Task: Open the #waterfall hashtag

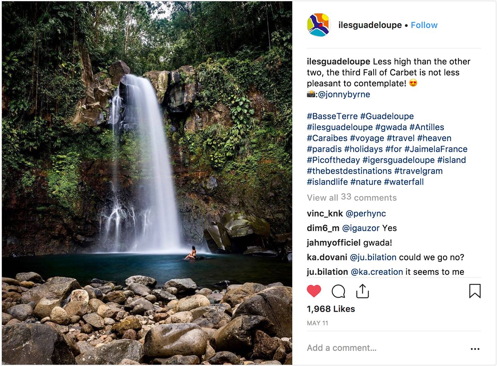Action: click(x=404, y=182)
